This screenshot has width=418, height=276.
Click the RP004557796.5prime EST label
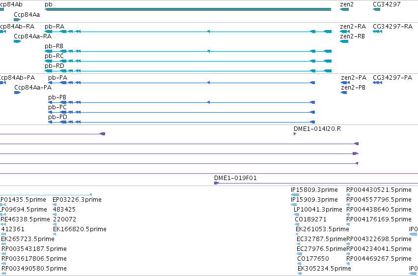pos(379,200)
